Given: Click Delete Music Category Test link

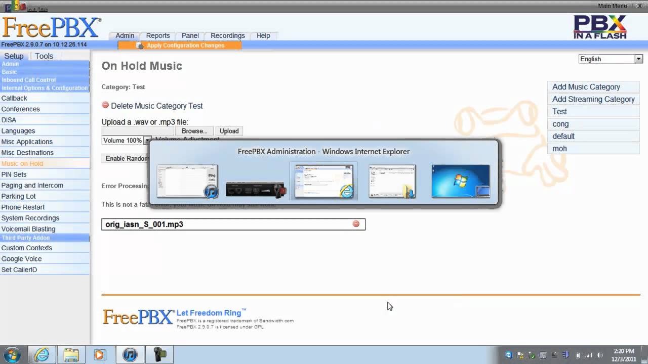Looking at the screenshot, I should click(157, 106).
